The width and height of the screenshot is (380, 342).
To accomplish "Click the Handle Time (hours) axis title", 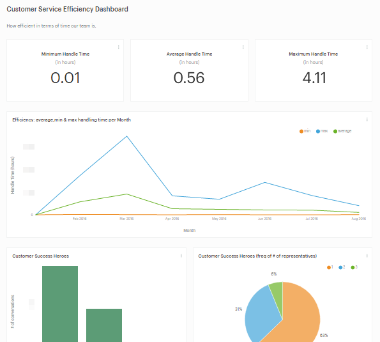I will coord(13,175).
